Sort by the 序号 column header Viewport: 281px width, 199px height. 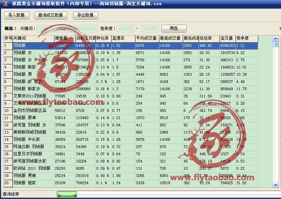click(8, 38)
